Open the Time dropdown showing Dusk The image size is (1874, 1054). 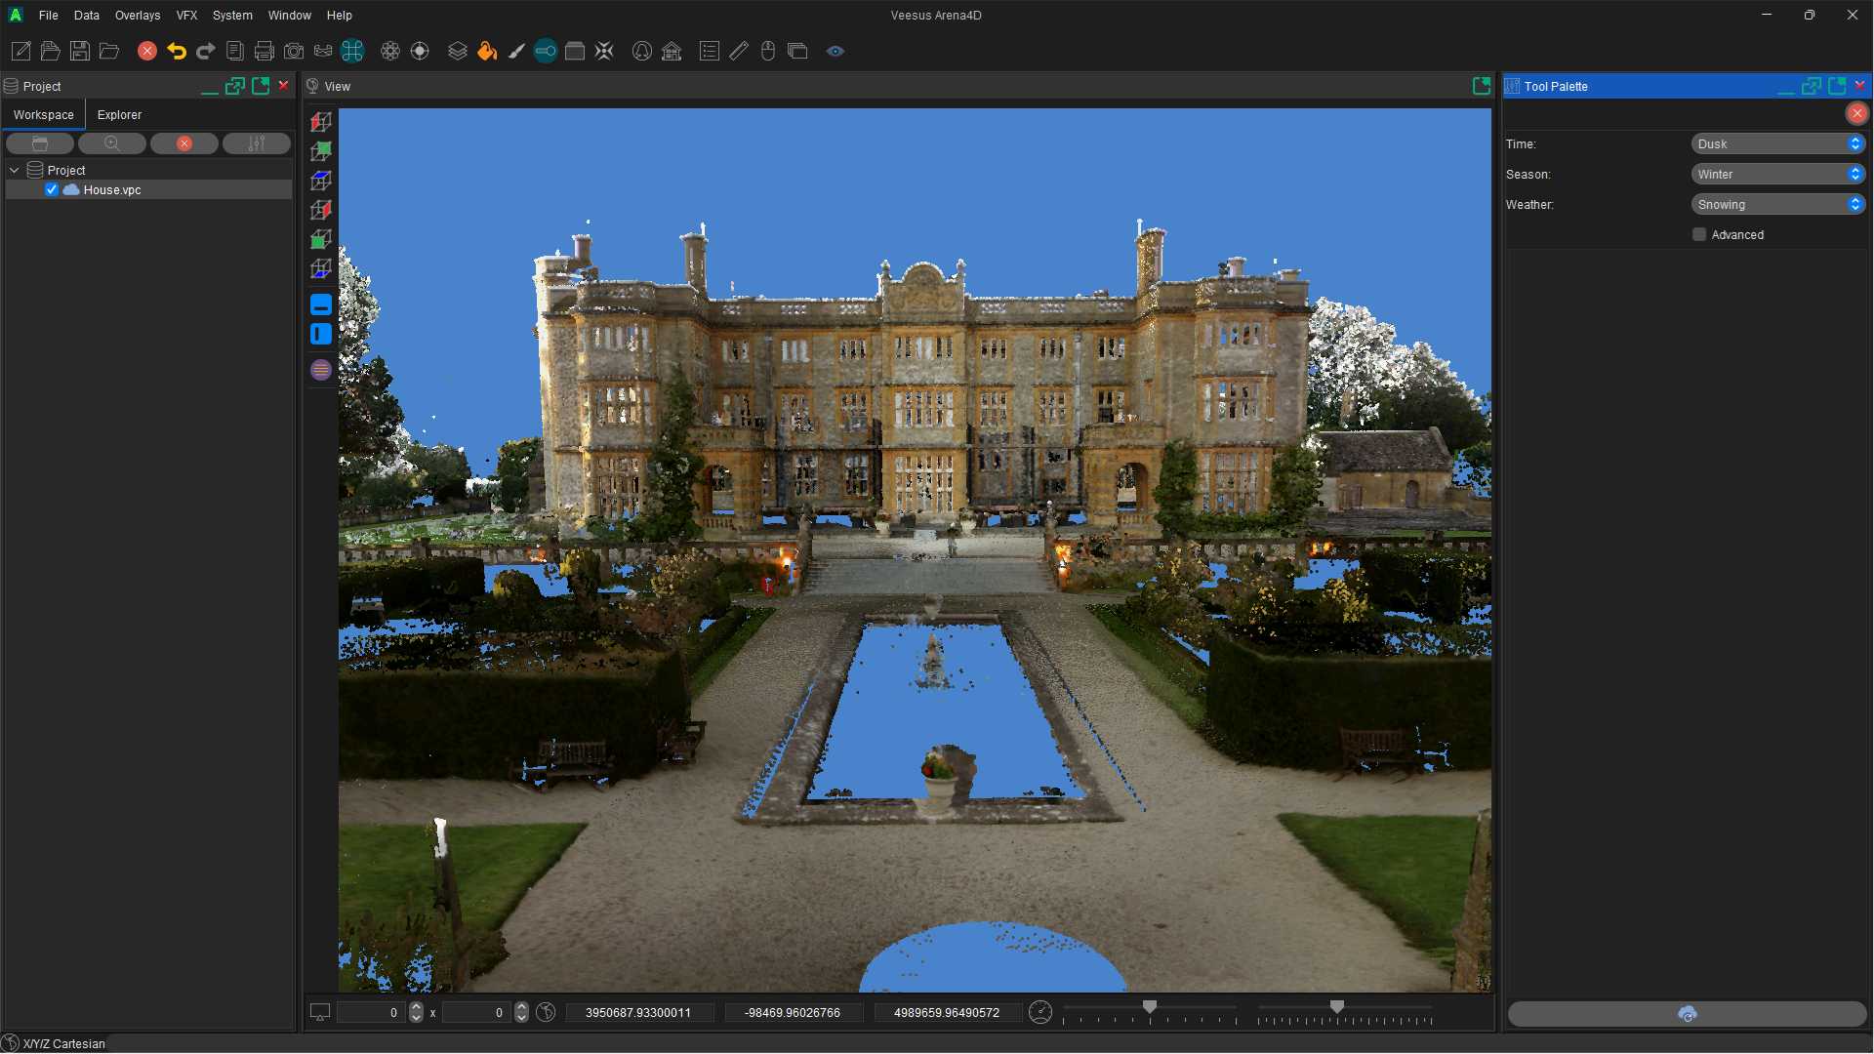click(1776, 143)
